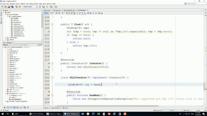The image size is (207, 116).
Task: Toggle Show Non-Public Members in Navigator
Action: click(x=14, y=107)
